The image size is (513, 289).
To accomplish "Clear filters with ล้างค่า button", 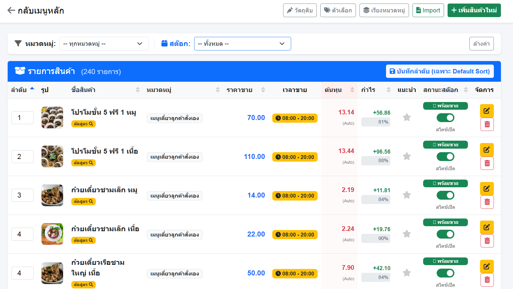I will pos(481,44).
